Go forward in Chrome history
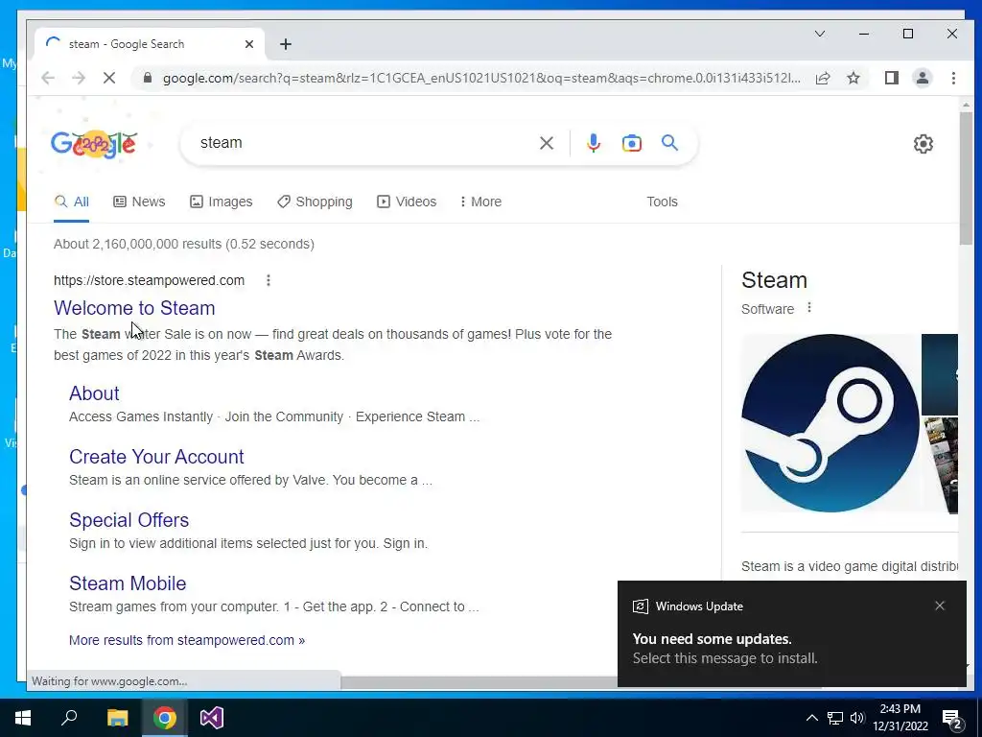Image resolution: width=982 pixels, height=737 pixels. (x=79, y=78)
